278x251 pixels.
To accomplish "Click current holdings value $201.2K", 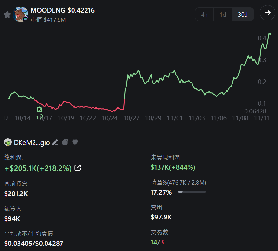I will coord(16,194).
